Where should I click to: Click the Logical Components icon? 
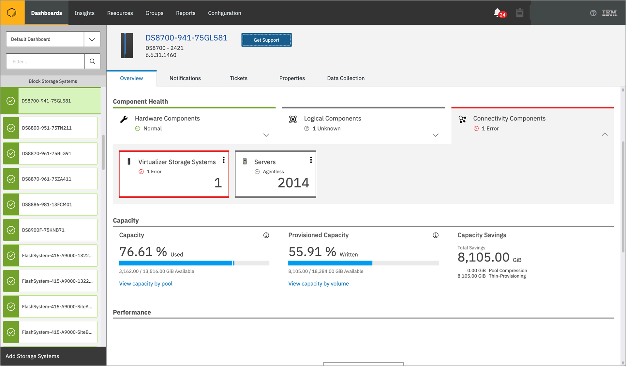[293, 119]
